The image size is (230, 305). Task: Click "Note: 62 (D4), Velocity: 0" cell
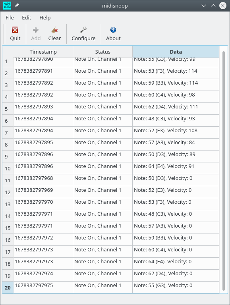[176, 276]
